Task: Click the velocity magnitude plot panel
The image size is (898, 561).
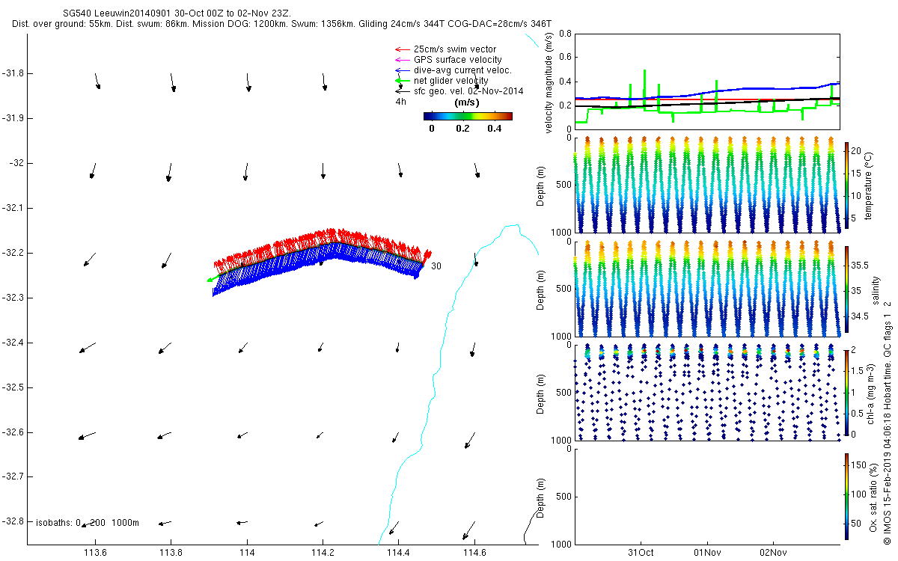Action: [x=708, y=81]
